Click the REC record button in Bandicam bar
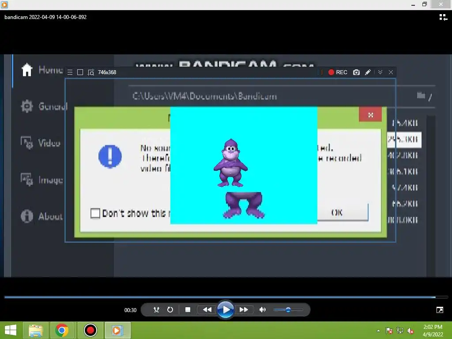The width and height of the screenshot is (452, 339). click(x=338, y=72)
